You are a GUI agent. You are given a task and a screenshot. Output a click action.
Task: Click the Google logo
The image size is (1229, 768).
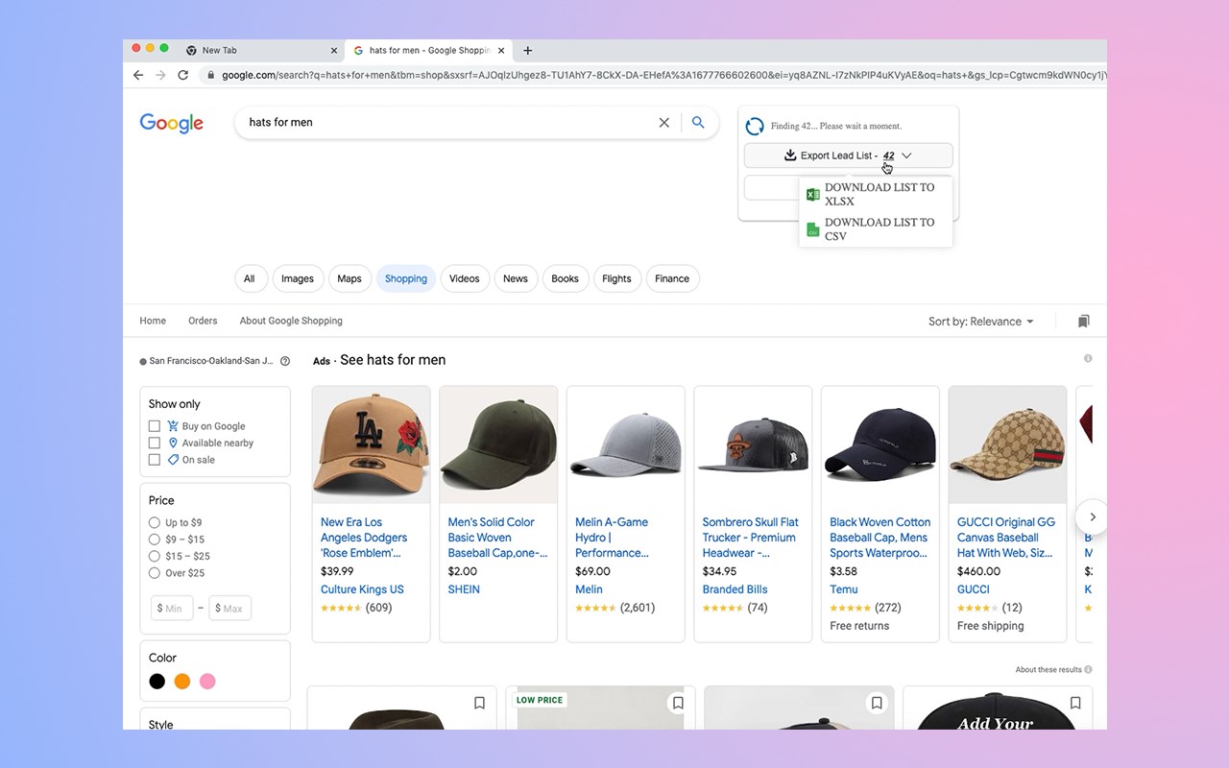tap(172, 123)
